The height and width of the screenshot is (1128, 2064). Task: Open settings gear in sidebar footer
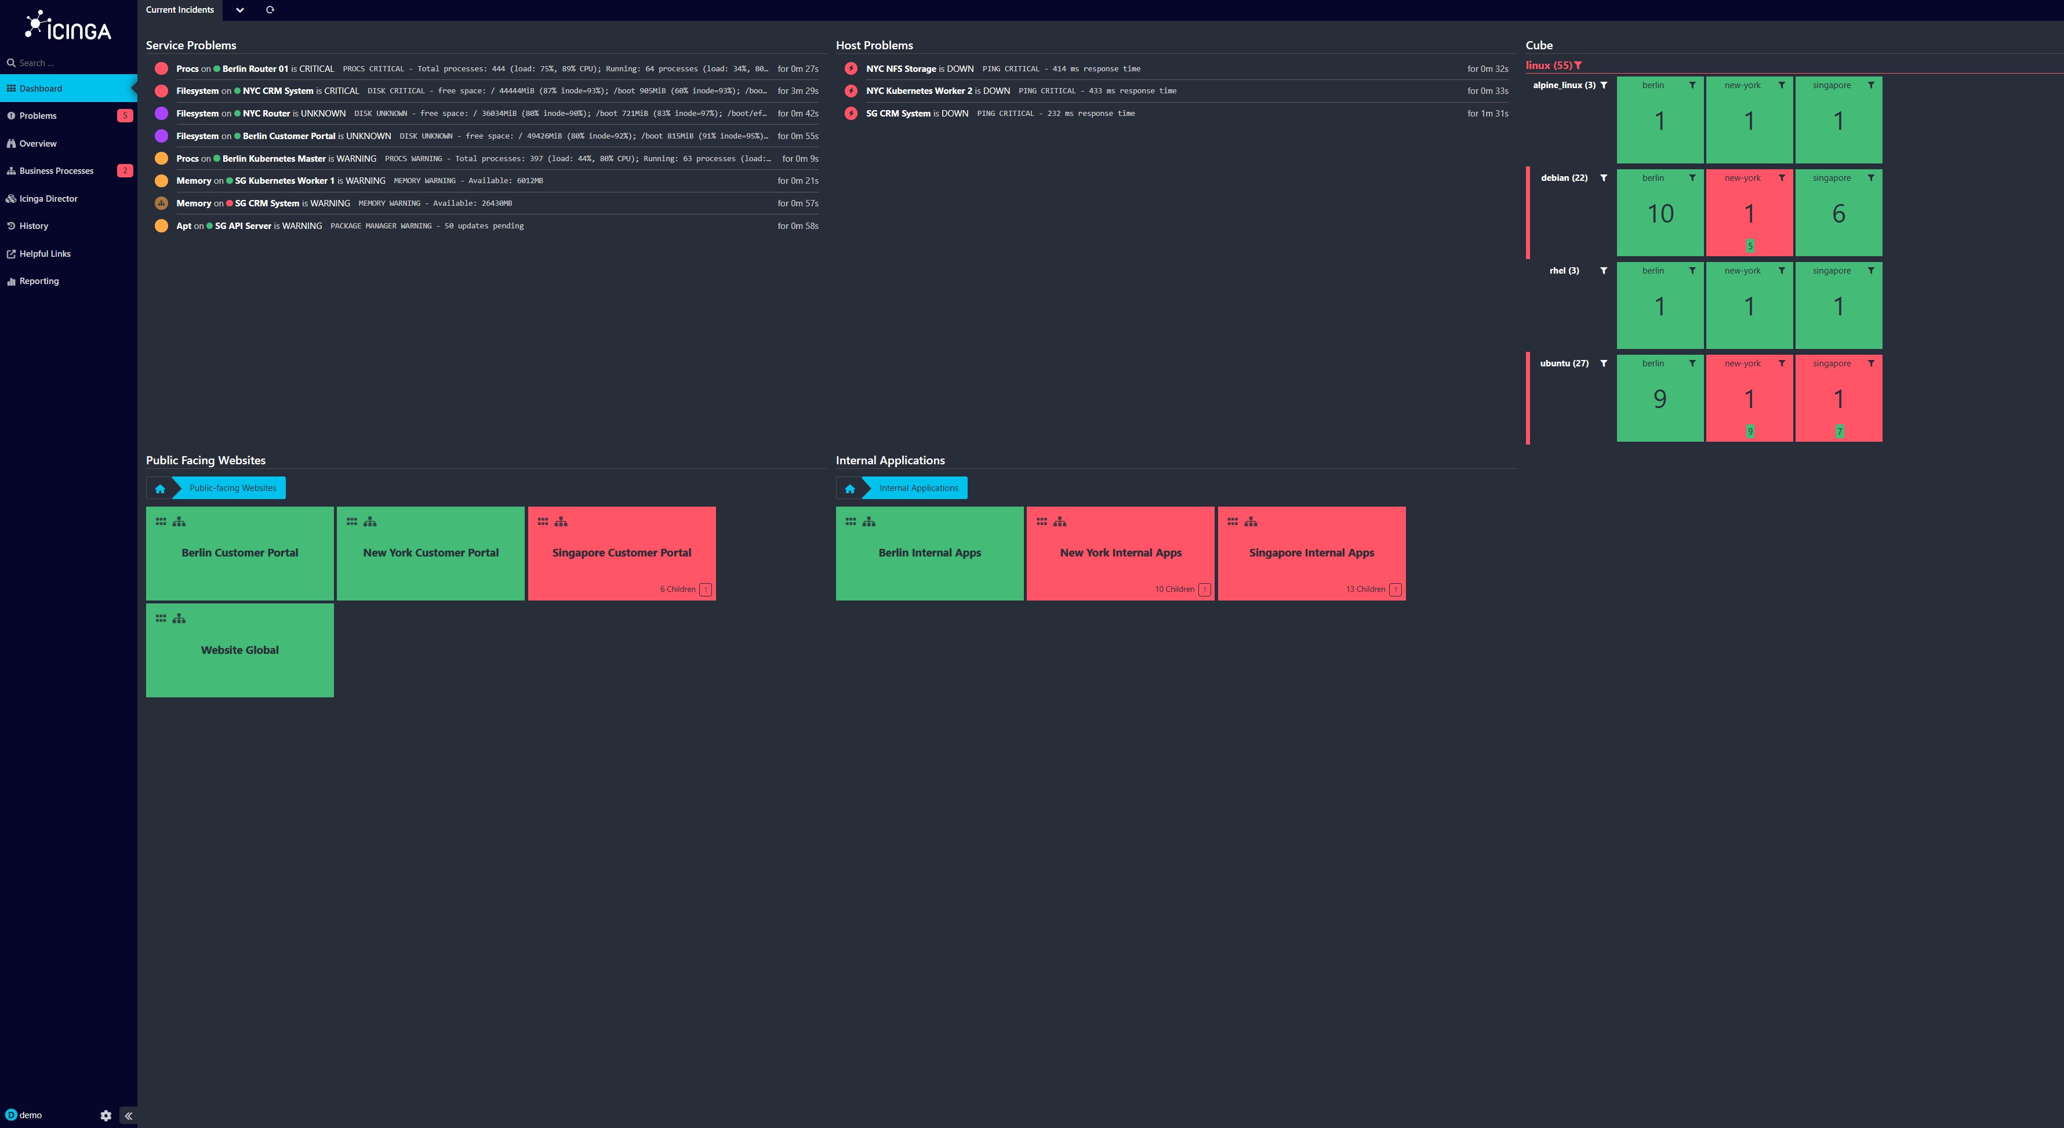click(106, 1115)
